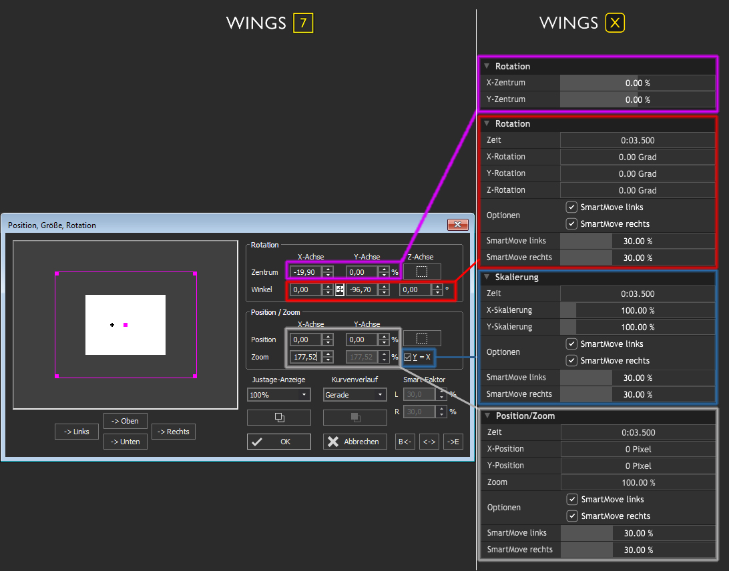The width and height of the screenshot is (729, 571).
Task: Collapse the Skalierung section
Action: (487, 277)
